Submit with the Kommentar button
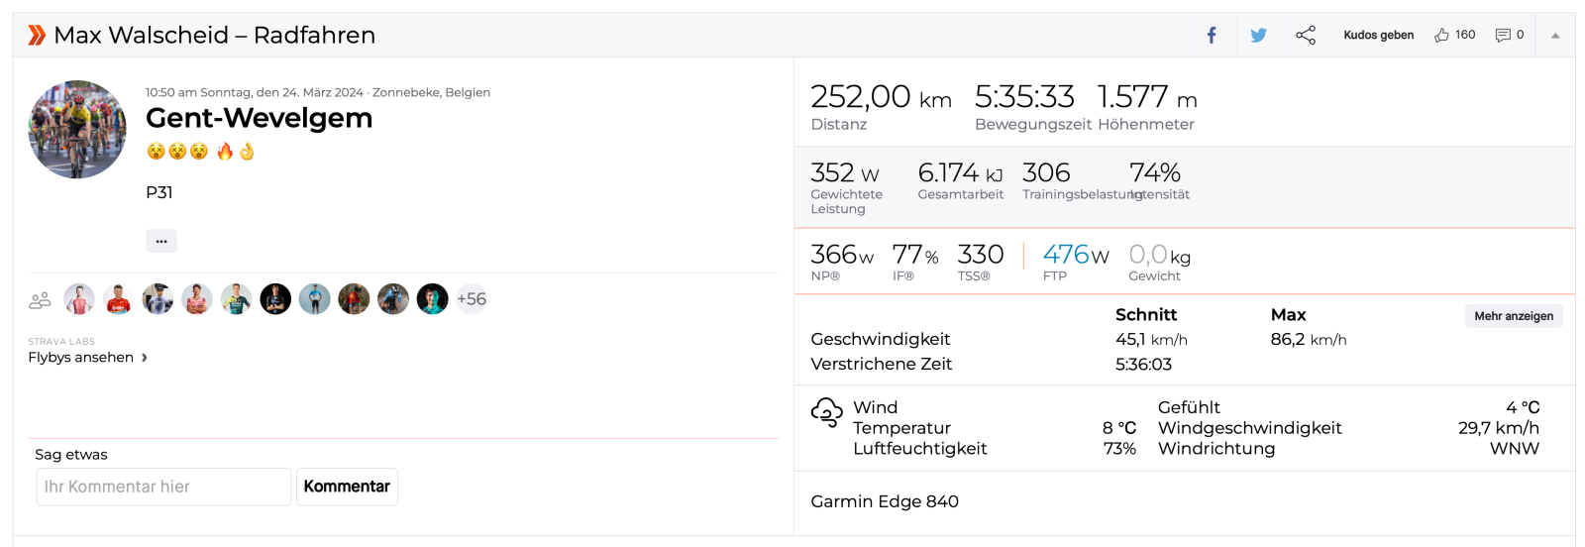Screen dimensions: 1585x547 (347, 487)
